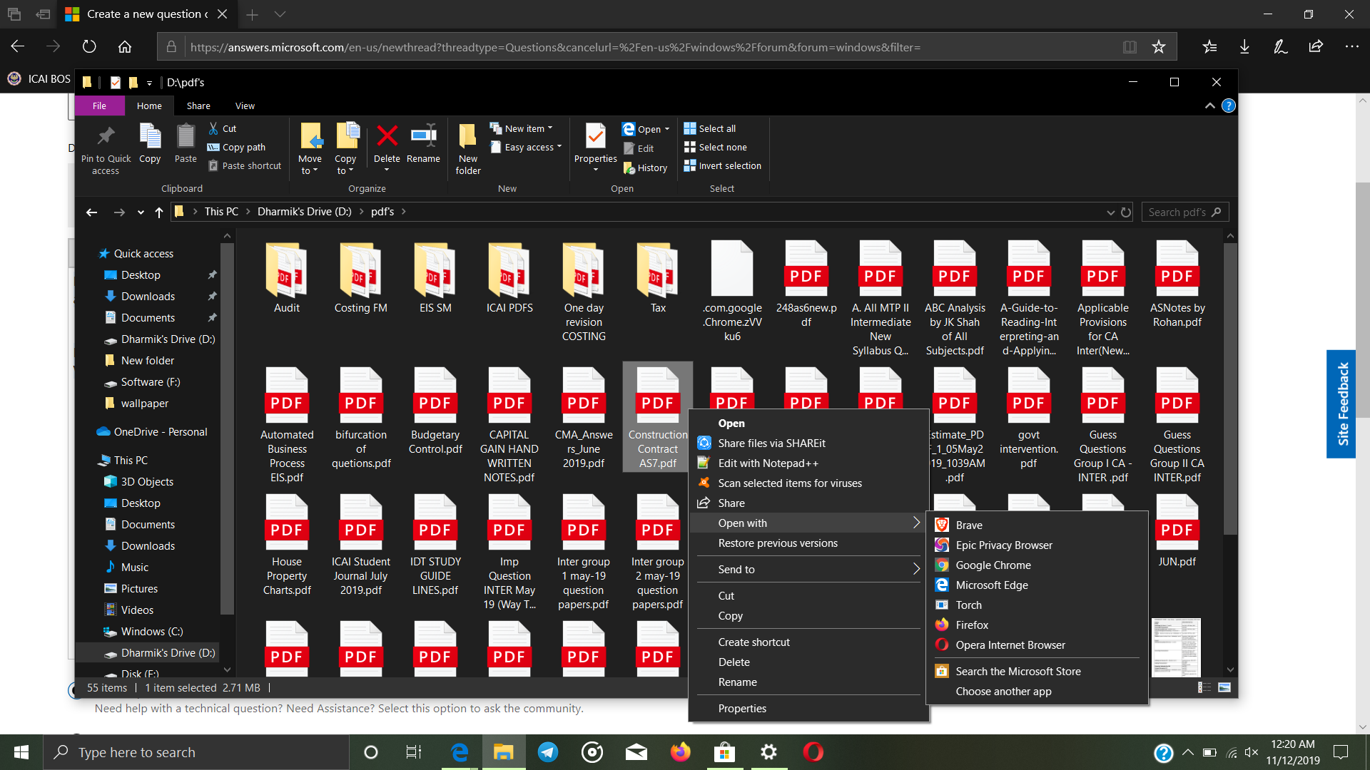Click the address bar refresh icon

coord(1126,212)
